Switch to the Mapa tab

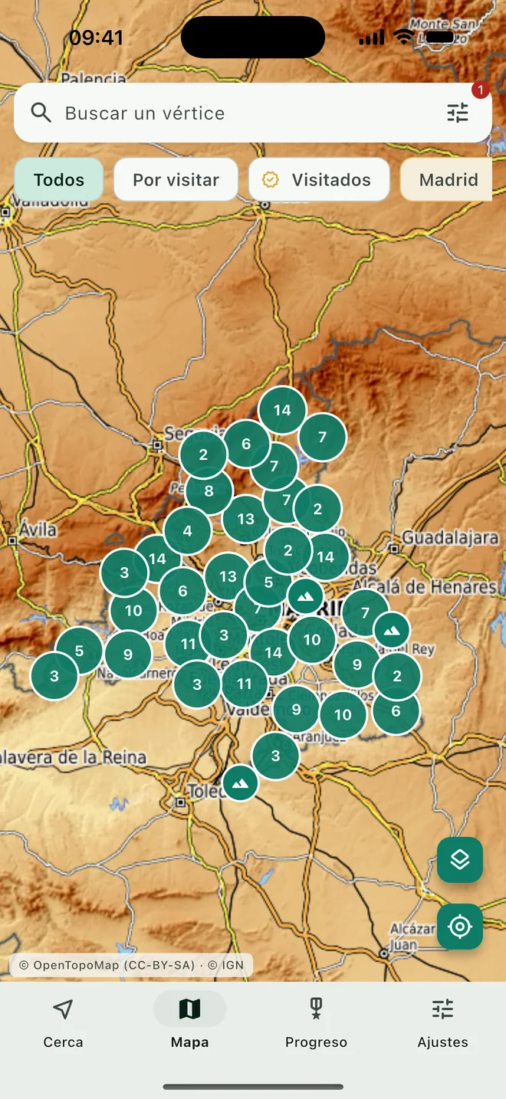point(189,1023)
